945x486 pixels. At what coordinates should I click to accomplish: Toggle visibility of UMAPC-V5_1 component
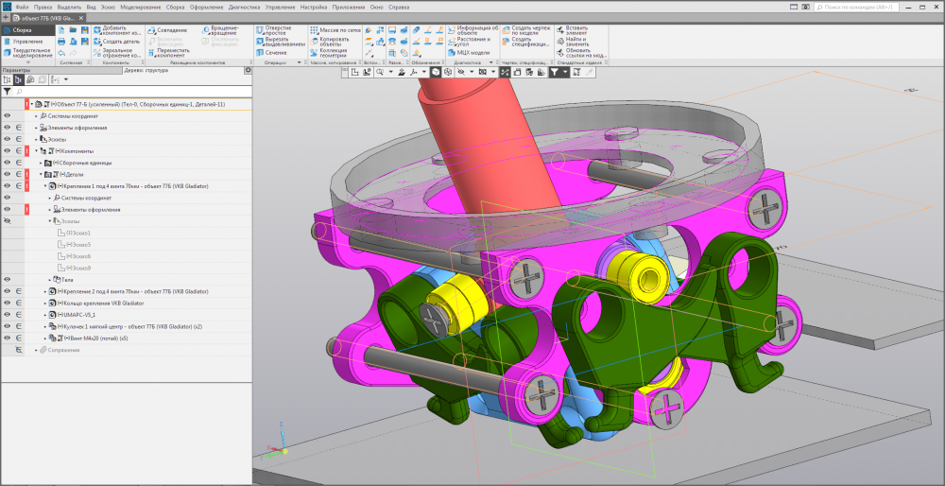(7, 315)
